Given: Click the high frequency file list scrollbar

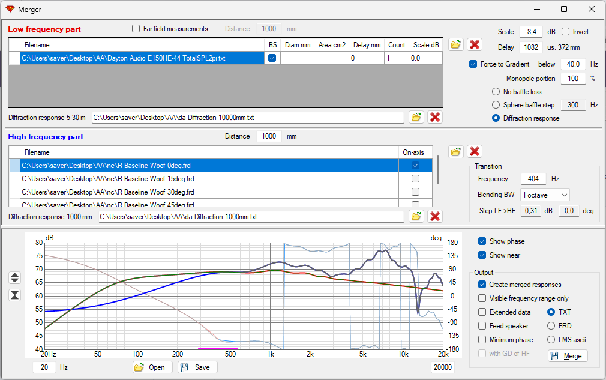Looking at the screenshot, I should (x=437, y=170).
